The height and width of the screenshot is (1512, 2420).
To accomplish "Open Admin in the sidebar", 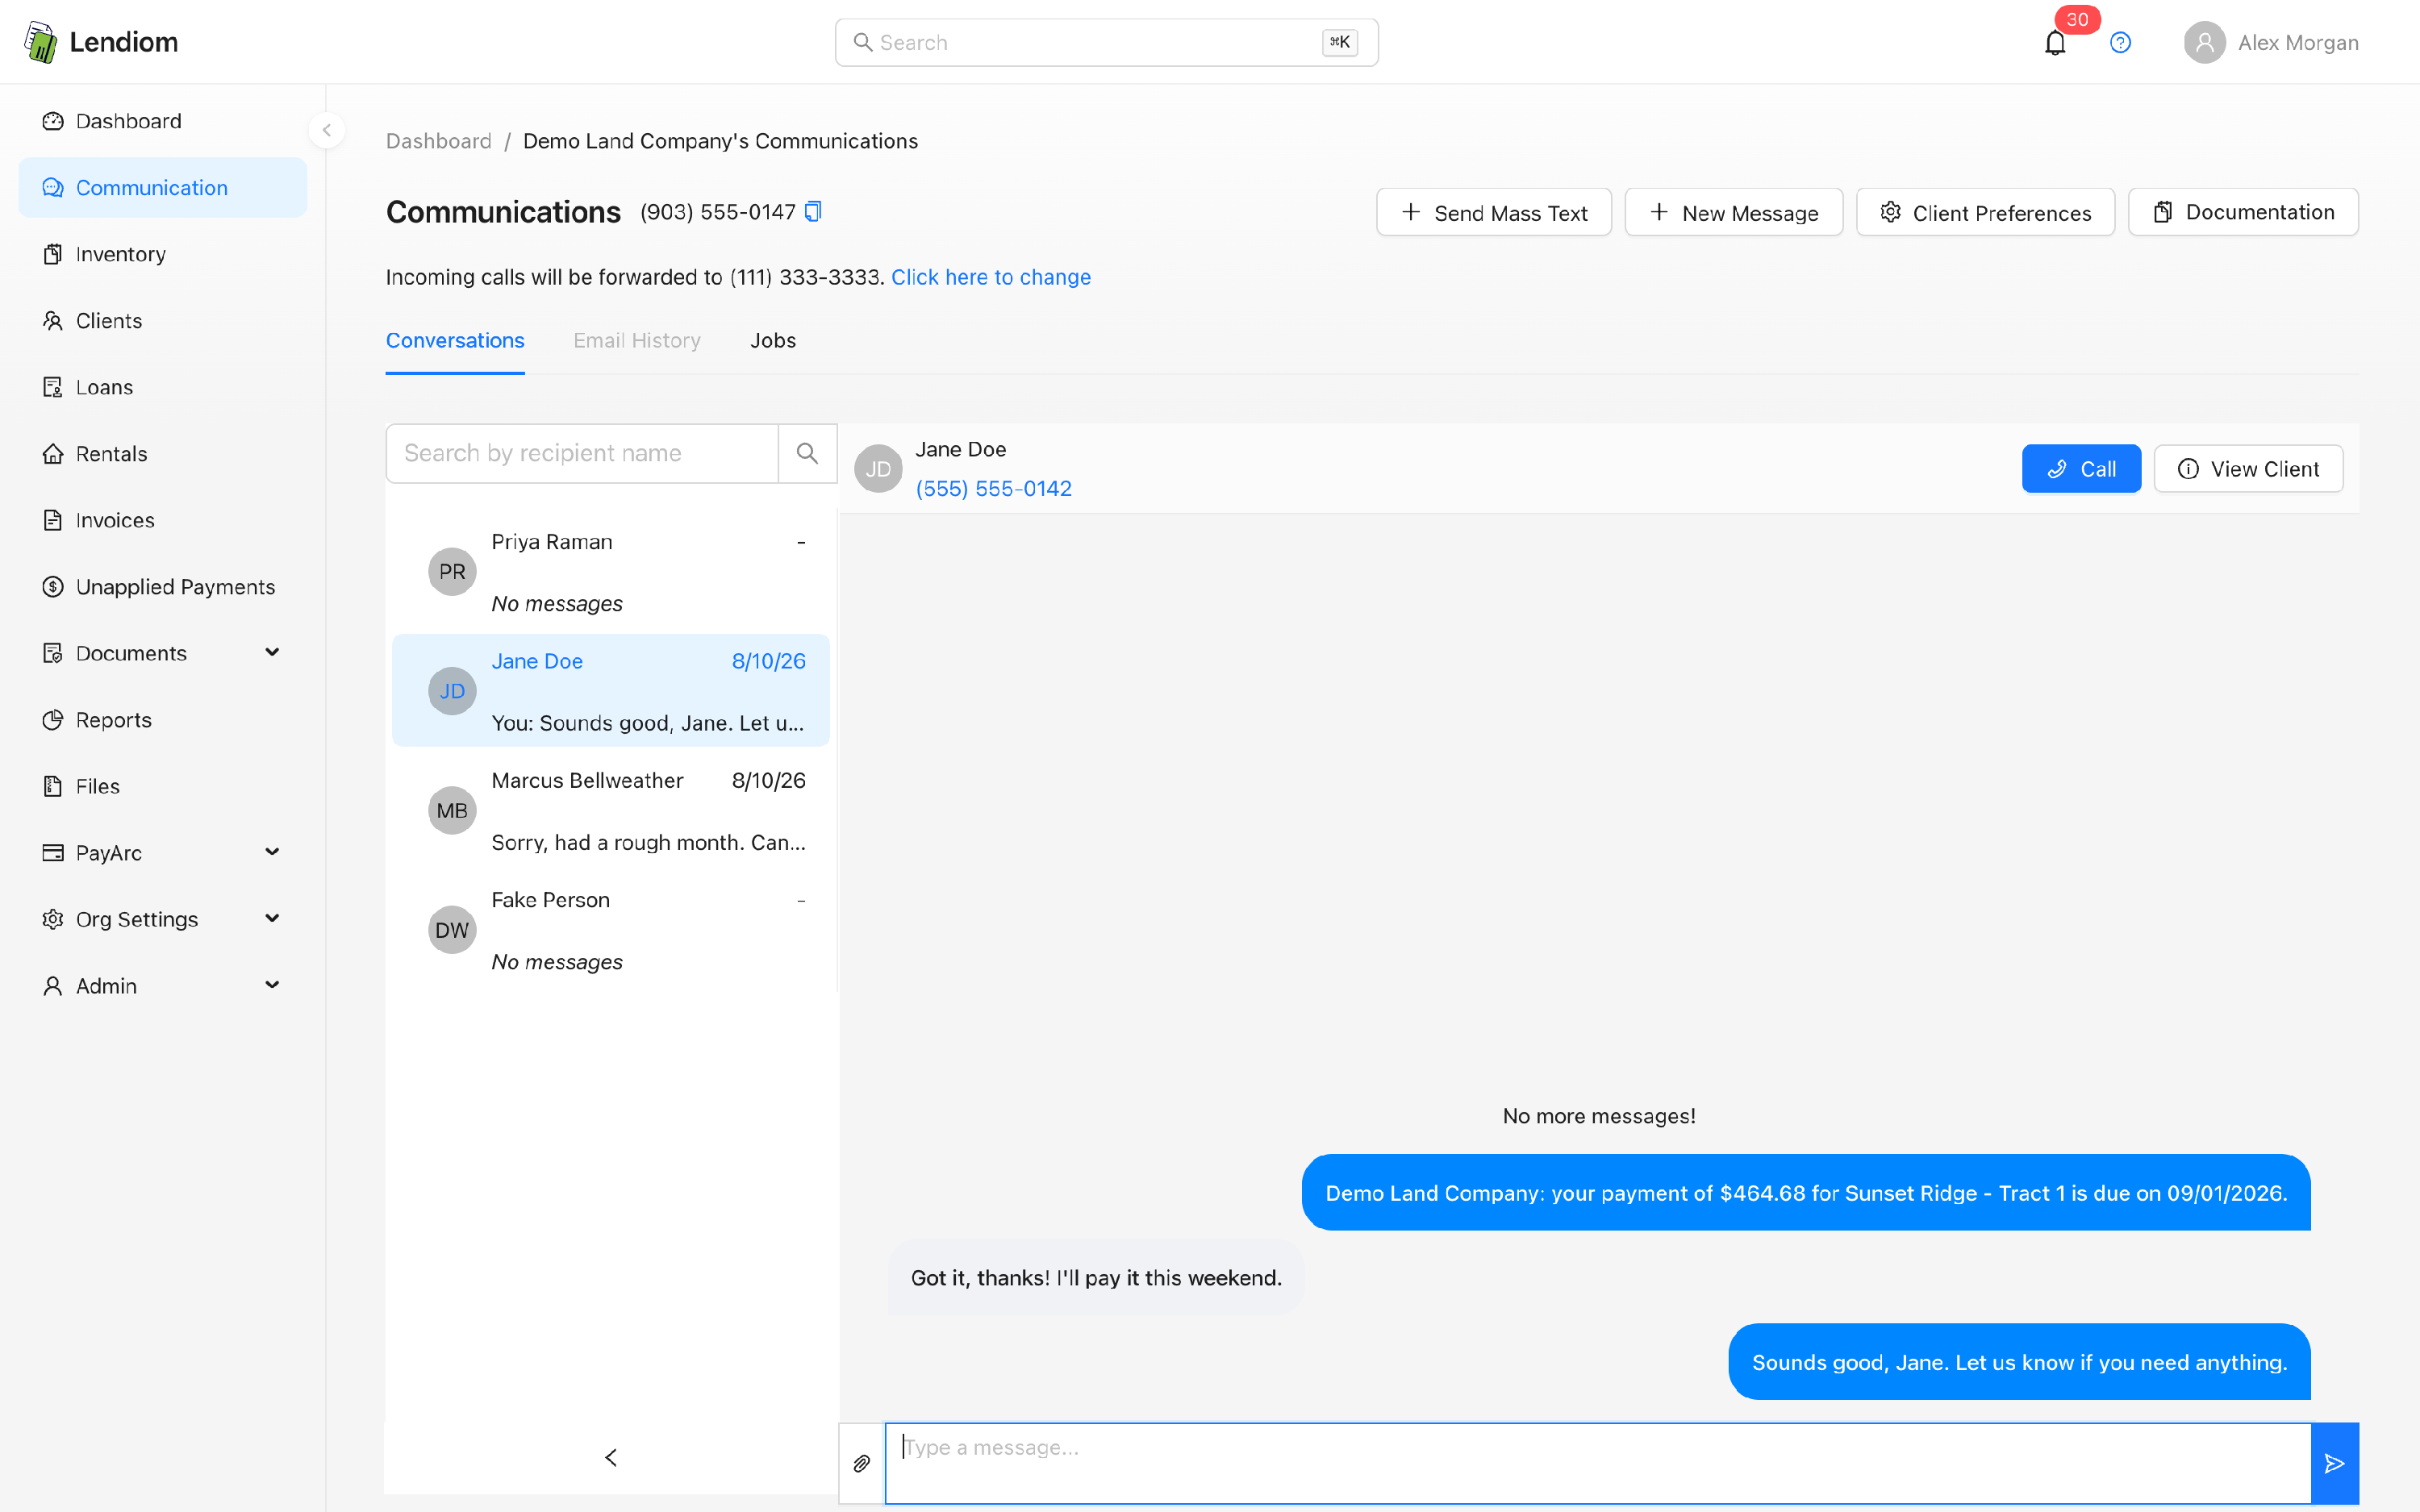I will [163, 986].
